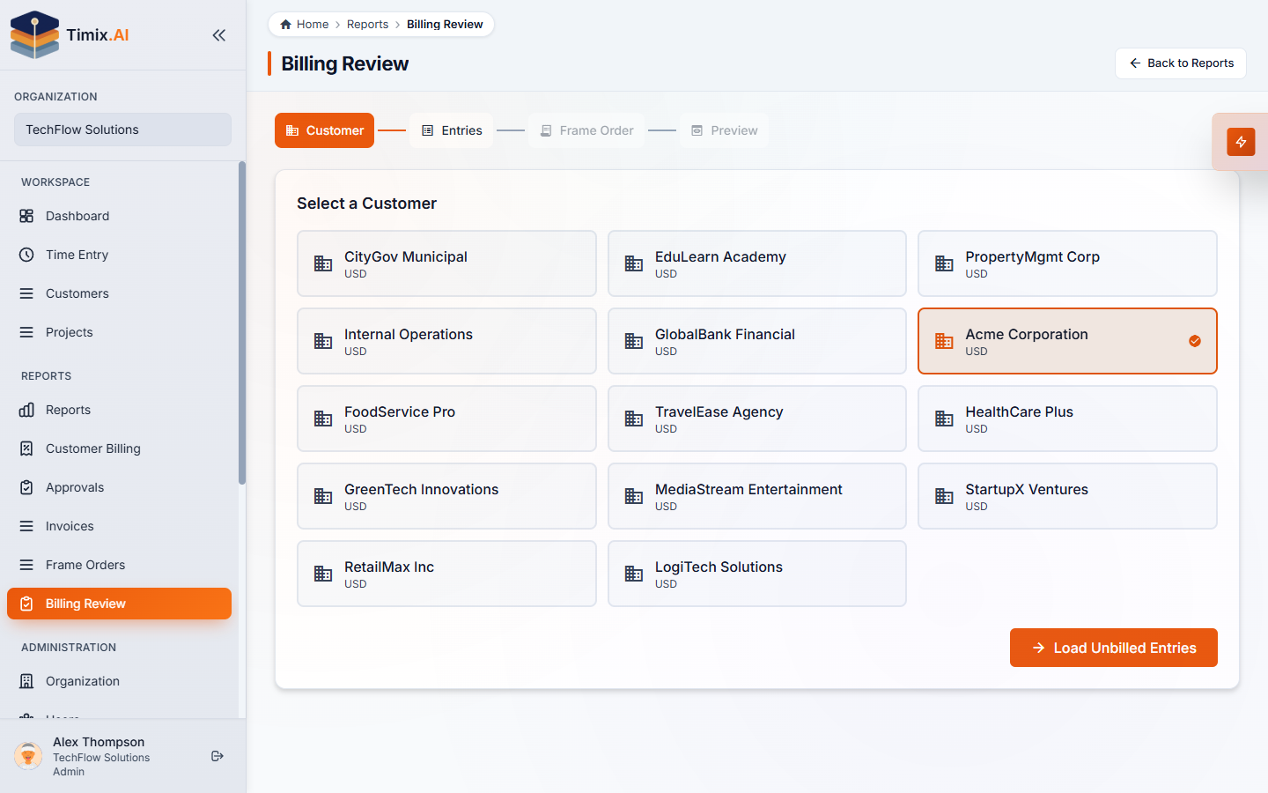1268x793 pixels.
Task: Click the Approvals clipboard icon
Action: click(x=26, y=487)
